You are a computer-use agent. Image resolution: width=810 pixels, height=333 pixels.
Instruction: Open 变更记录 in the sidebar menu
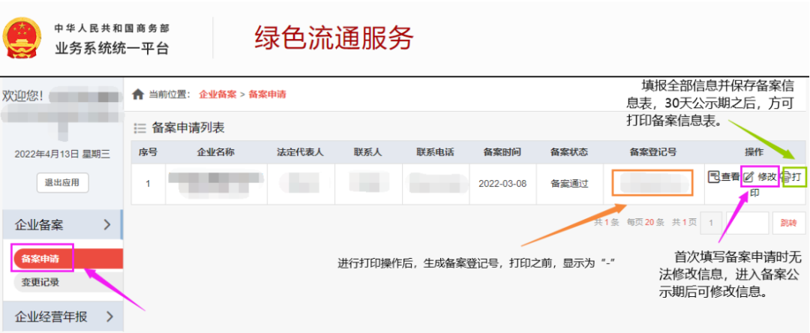point(41,282)
